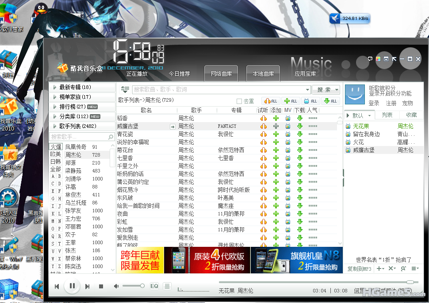Image resolution: width=429 pixels, height=303 pixels.
Task: Stop playback with the stop button
Action: pos(101,286)
